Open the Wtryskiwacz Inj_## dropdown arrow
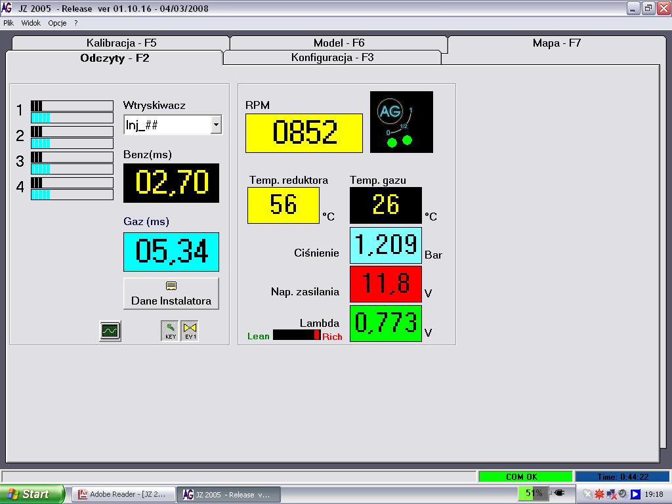 tap(216, 125)
